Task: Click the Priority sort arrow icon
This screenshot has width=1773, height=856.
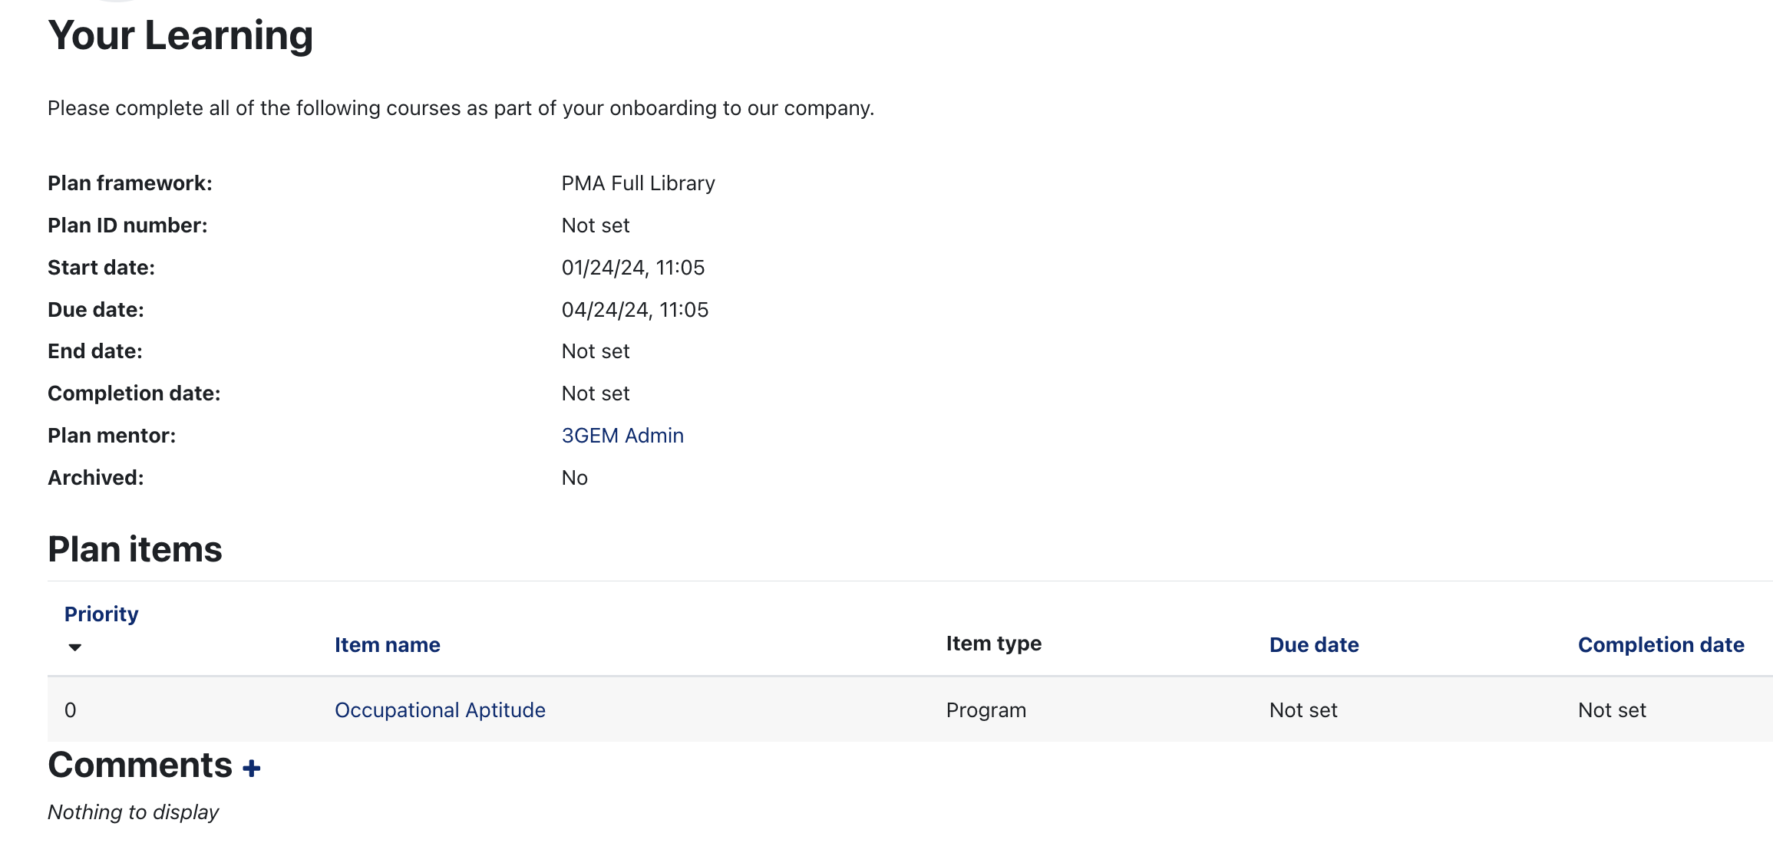Action: 74,647
